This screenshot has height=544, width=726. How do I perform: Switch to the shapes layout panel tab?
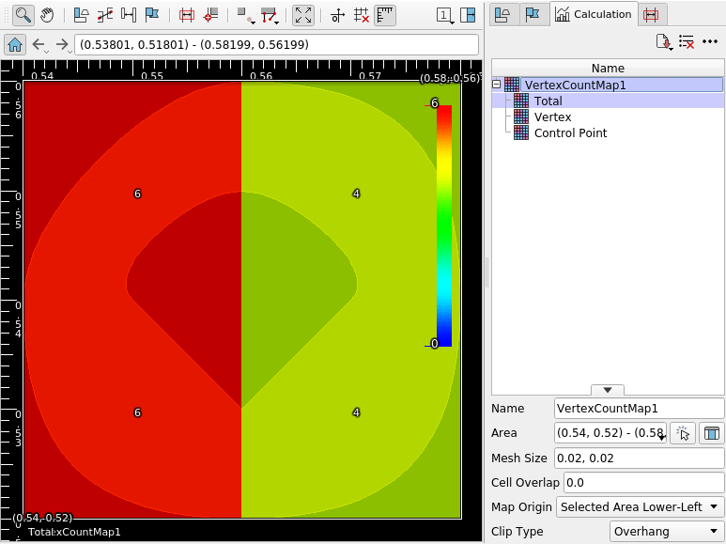coord(502,14)
